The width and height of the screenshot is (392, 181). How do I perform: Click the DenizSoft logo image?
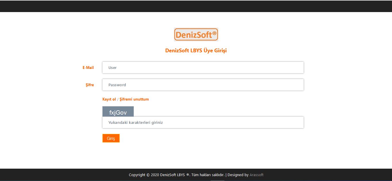pos(196,34)
